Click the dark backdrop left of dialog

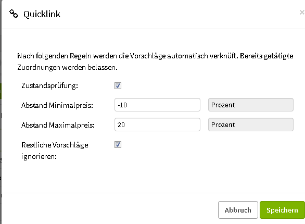pos(1,112)
